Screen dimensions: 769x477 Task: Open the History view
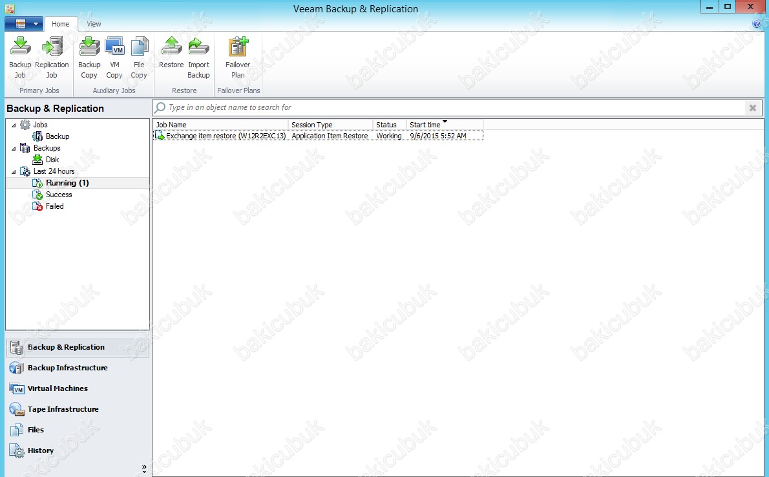coord(78,450)
